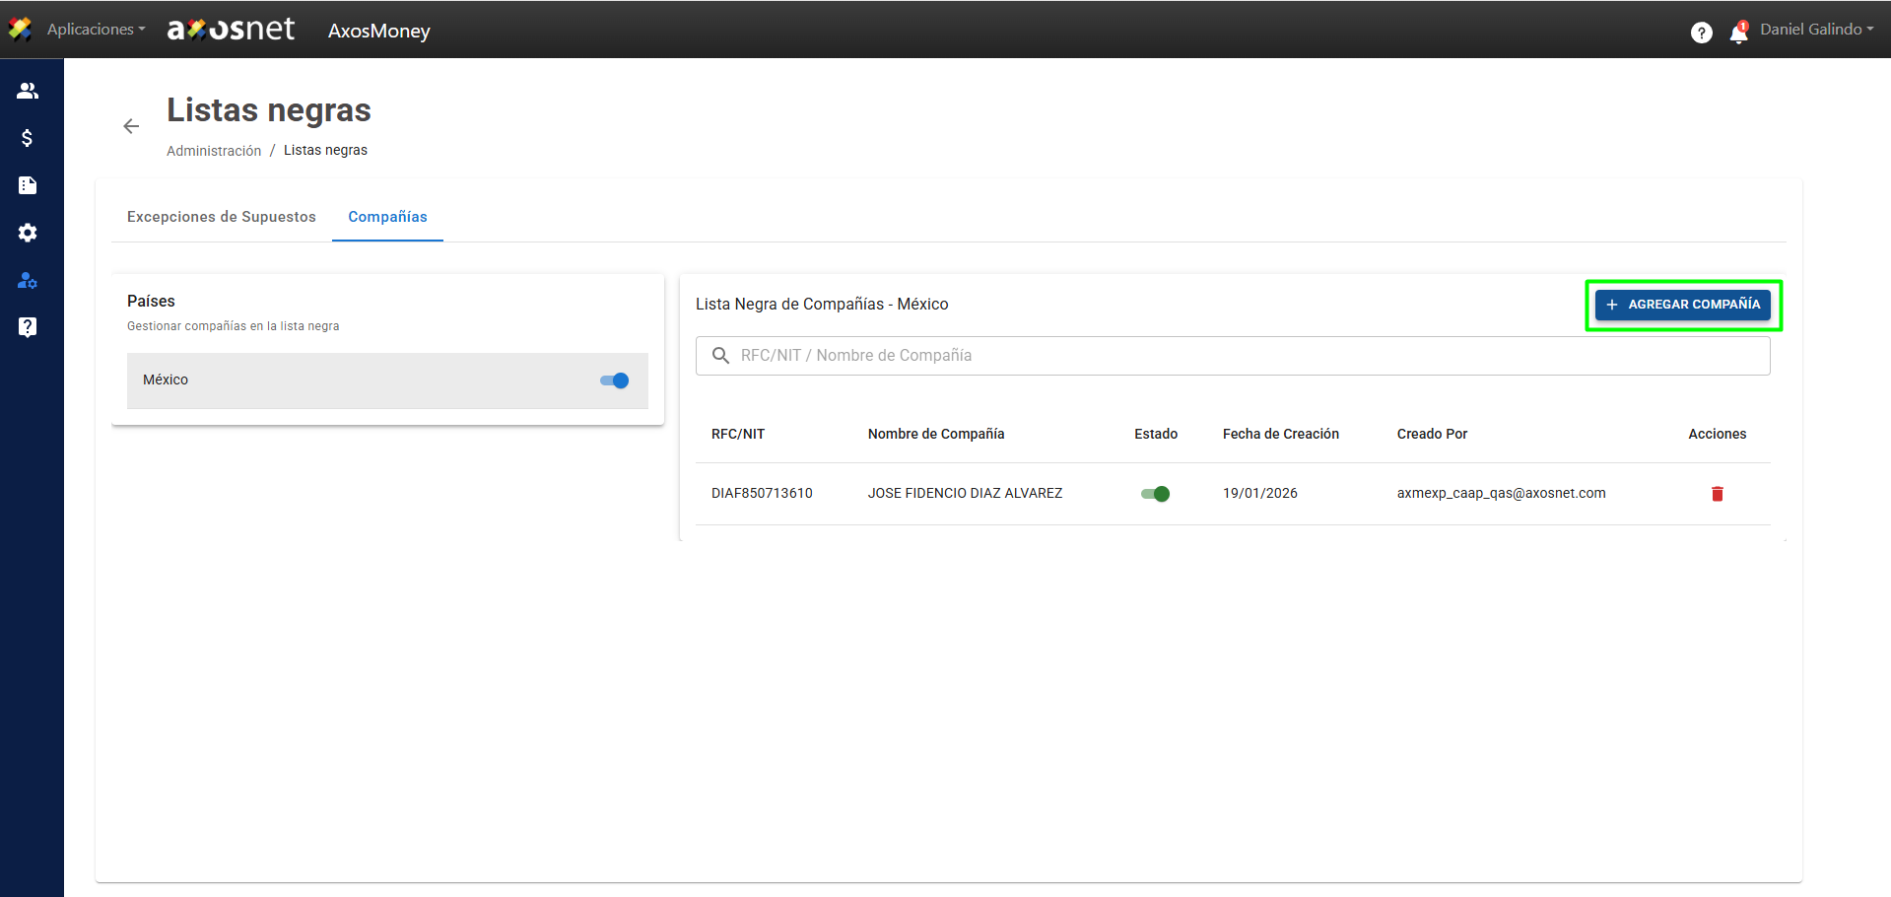Follow the Administración breadcrumb link
This screenshot has height=897, width=1891.
click(x=214, y=151)
